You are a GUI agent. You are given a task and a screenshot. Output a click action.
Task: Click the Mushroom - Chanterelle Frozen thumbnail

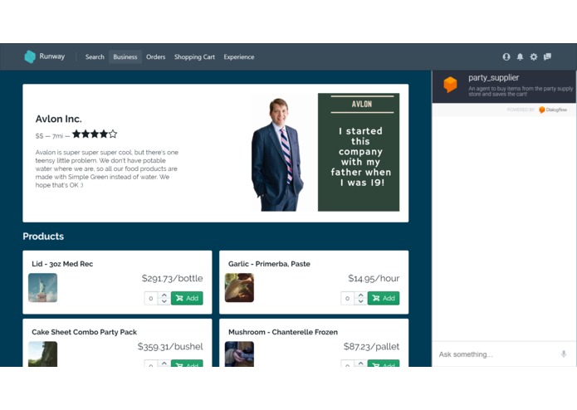[x=239, y=354]
